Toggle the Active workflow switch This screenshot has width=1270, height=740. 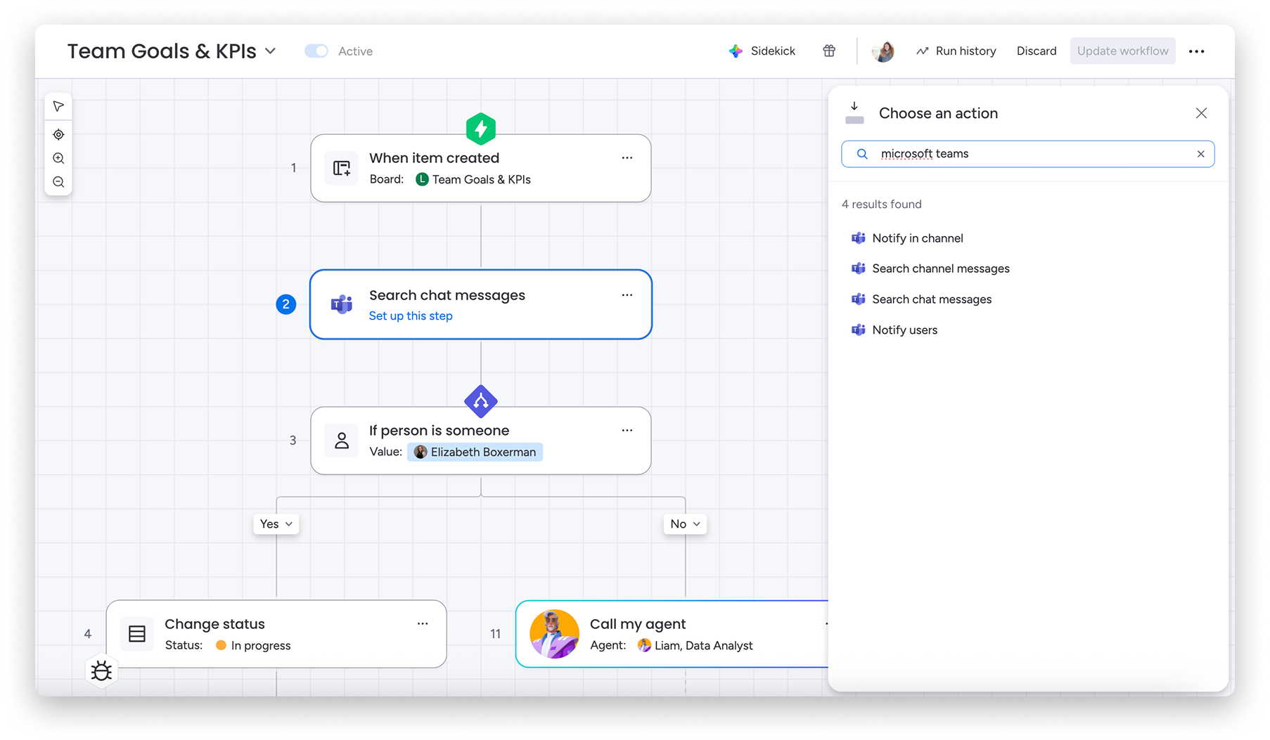tap(316, 51)
